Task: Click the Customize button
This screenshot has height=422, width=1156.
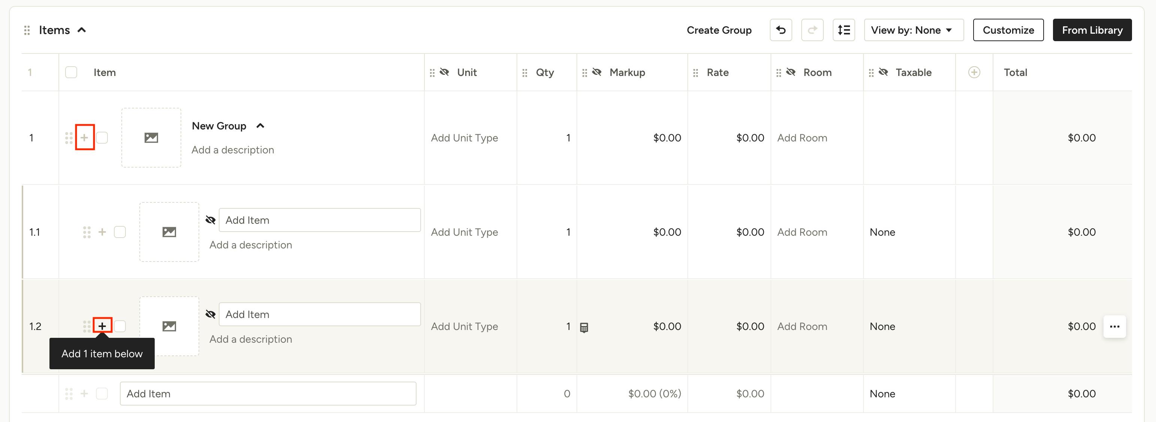Action: 1008,30
